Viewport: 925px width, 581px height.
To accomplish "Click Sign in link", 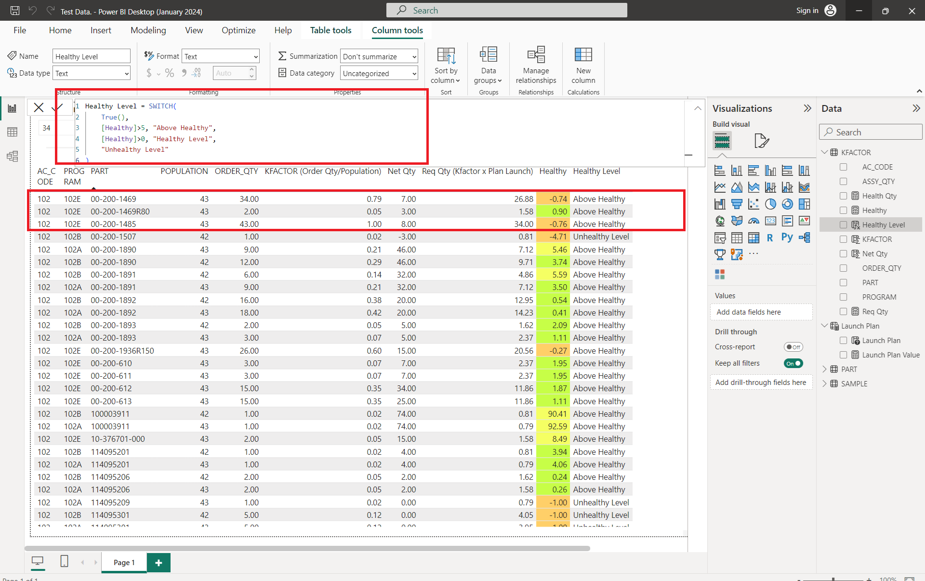I will [x=807, y=11].
